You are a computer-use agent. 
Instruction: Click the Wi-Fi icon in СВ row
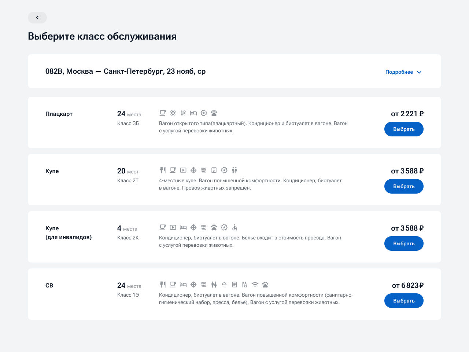click(x=255, y=285)
